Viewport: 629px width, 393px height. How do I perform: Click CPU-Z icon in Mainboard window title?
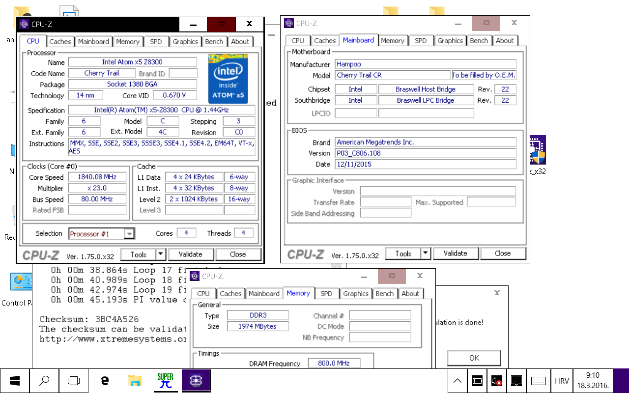289,23
